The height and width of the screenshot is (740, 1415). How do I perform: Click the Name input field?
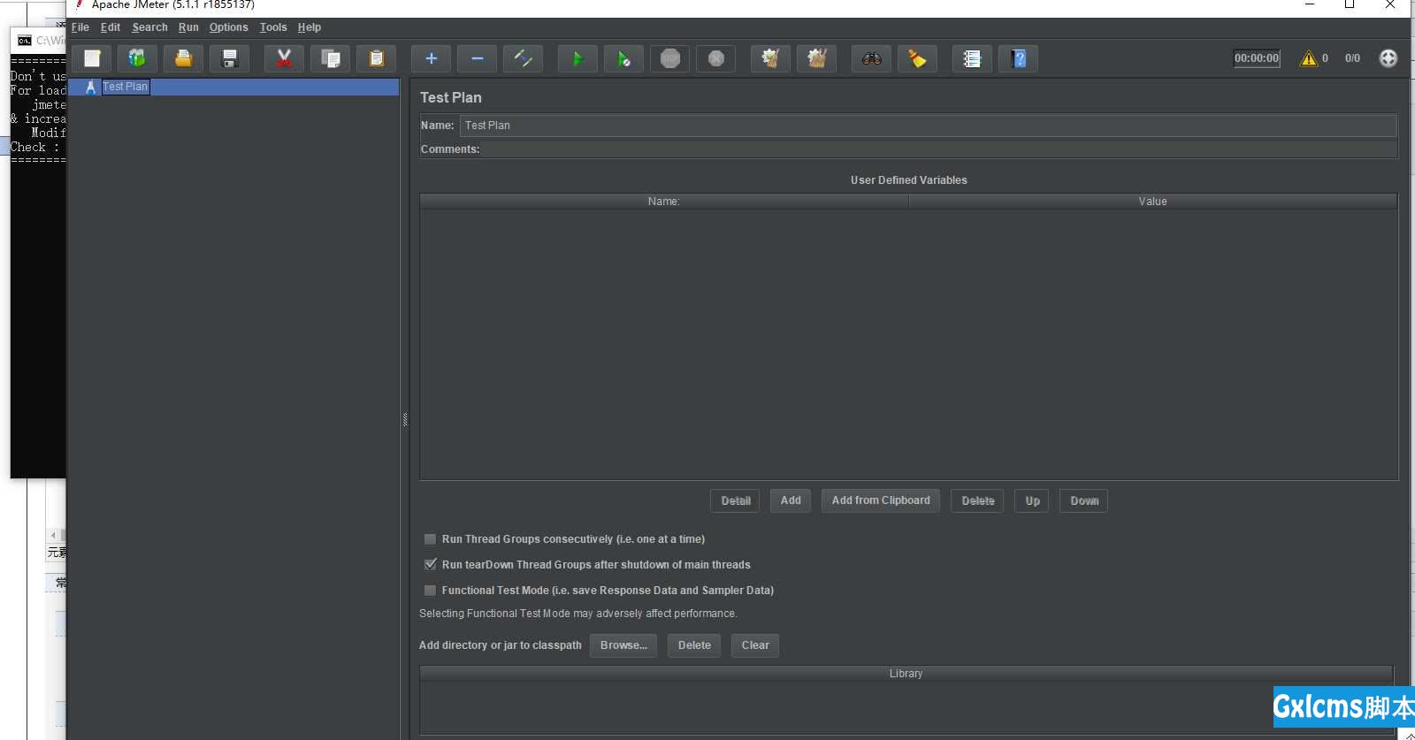pos(928,126)
